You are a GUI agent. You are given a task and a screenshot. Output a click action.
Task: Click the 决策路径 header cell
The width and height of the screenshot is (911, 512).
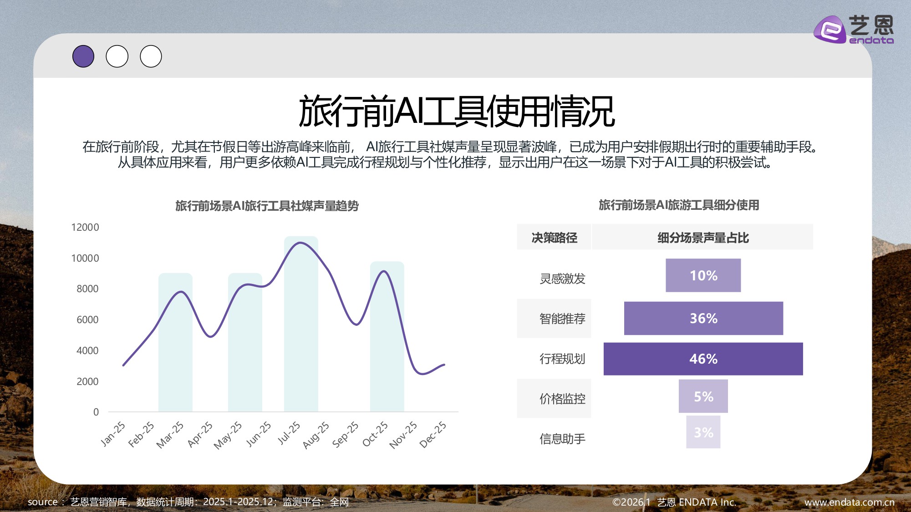(x=554, y=237)
